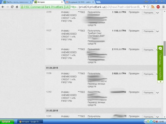Screen dimensions: 166x124
Task: Repeat the 12:42 transaction on 01.04.2015
Action: coord(148,92)
